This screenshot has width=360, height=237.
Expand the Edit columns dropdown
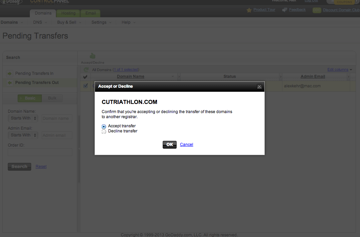pyautogui.click(x=339, y=70)
